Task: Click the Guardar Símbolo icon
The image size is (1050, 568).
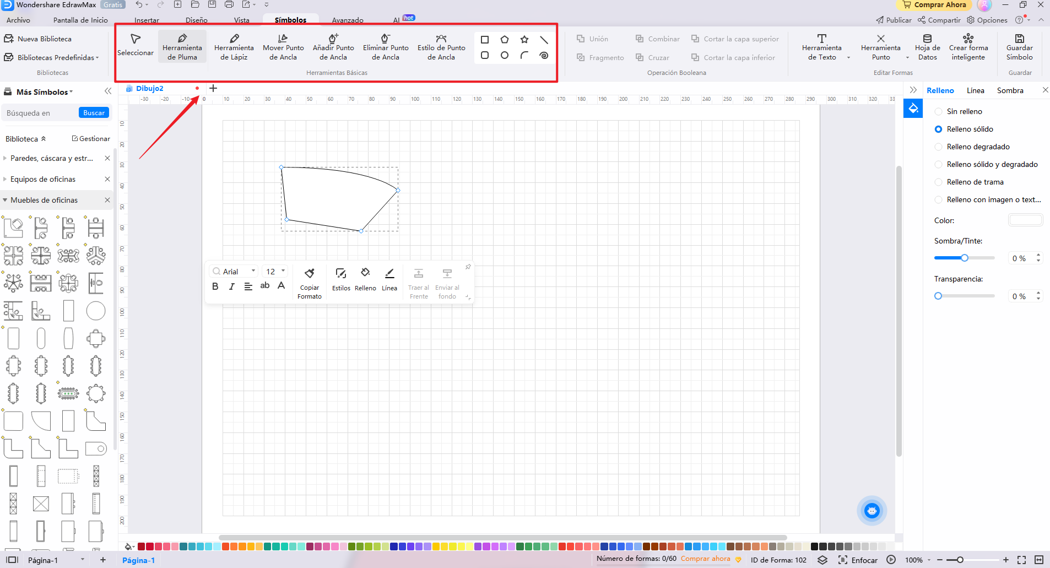Action: (x=1019, y=46)
